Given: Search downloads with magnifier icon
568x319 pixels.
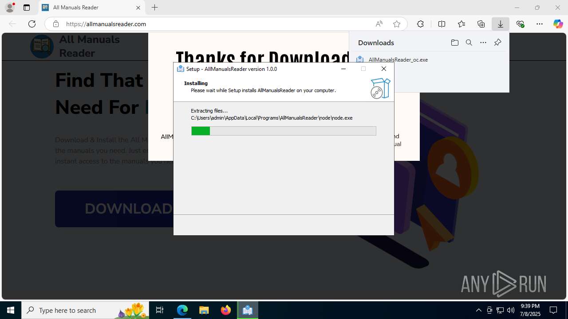Looking at the screenshot, I should (x=469, y=43).
